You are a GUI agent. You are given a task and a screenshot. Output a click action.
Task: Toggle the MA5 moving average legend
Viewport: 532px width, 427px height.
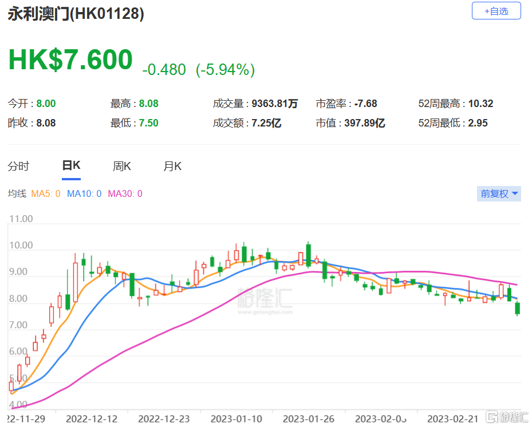pyautogui.click(x=45, y=193)
